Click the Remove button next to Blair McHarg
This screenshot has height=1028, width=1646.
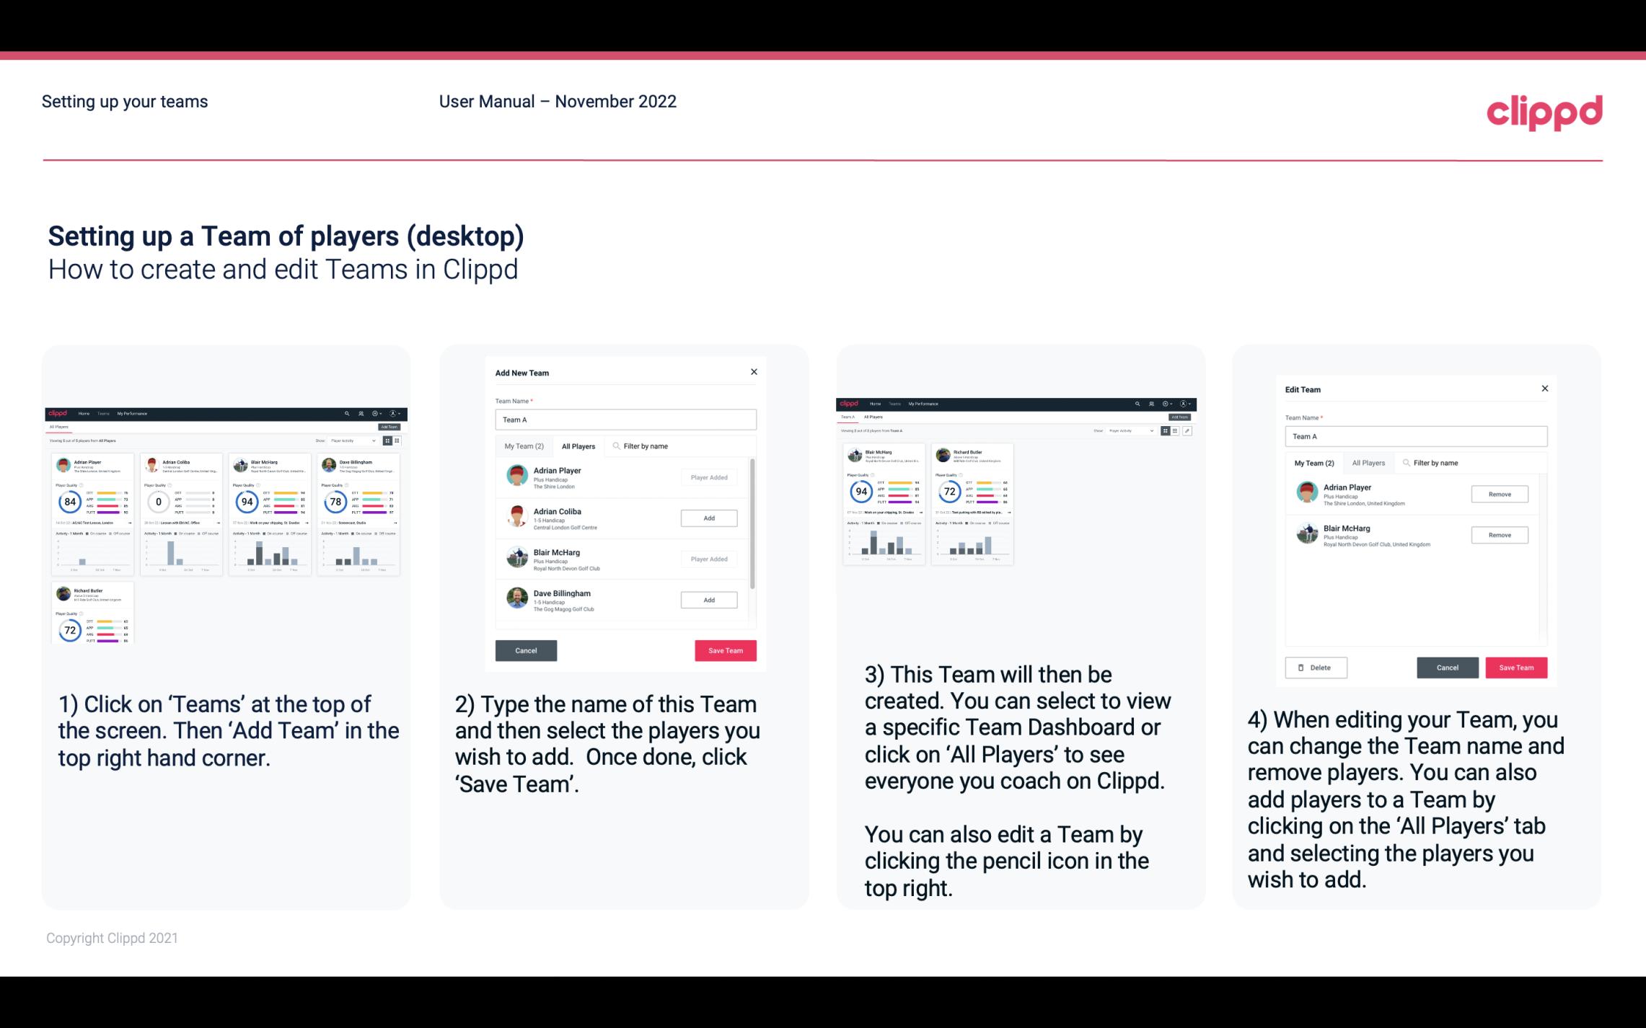coord(1499,536)
